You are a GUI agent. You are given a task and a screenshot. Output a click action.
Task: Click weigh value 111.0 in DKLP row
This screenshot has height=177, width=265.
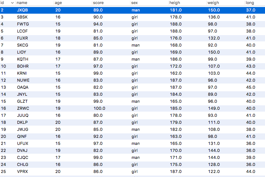[214, 122]
